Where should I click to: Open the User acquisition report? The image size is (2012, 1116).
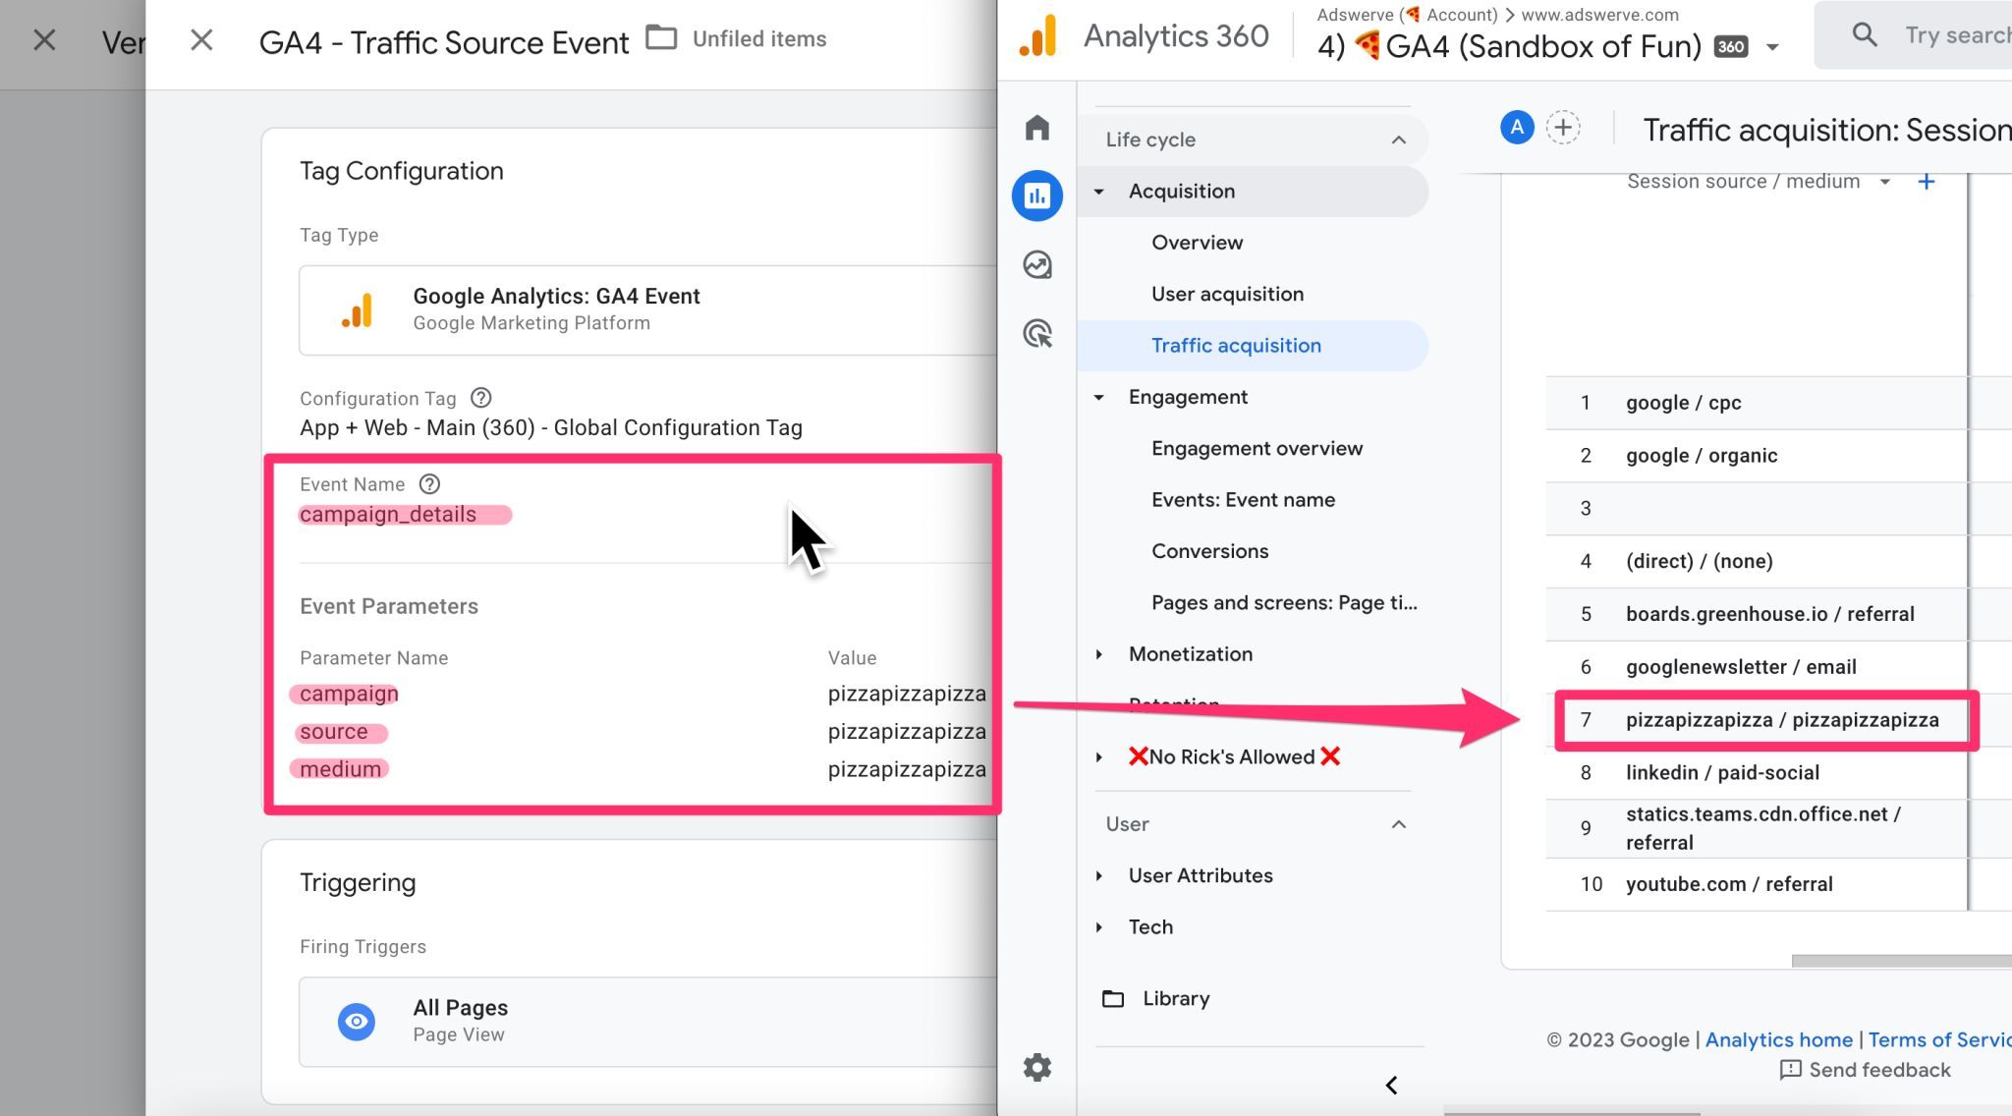(1227, 294)
